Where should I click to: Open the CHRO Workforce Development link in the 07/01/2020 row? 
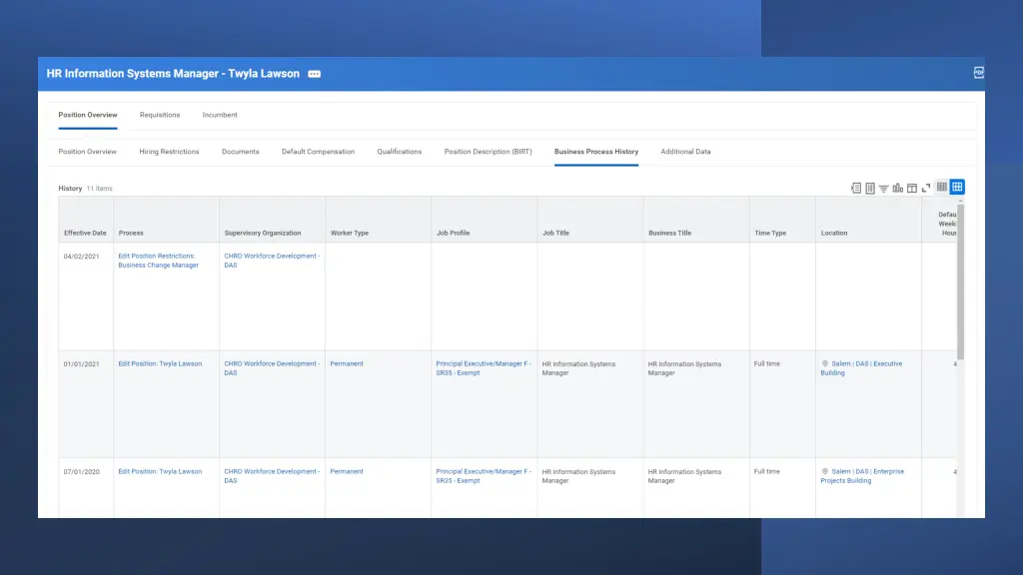point(272,476)
